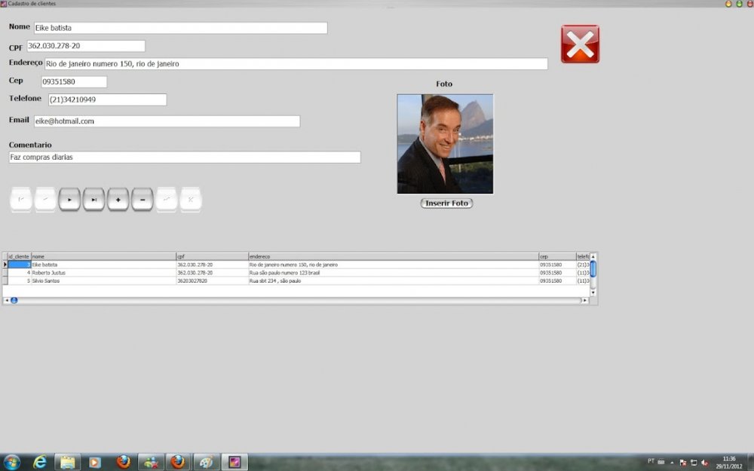Click the first record navigator button
Viewport: 754px width, 471px height.
pyautogui.click(x=21, y=200)
